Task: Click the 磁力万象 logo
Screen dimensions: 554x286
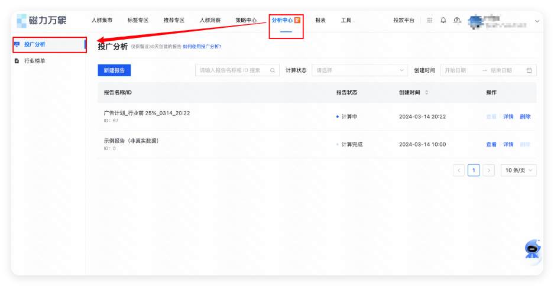Action: 42,21
